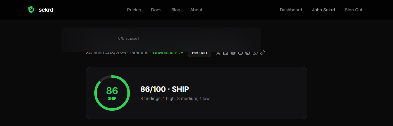Screen dimensions: 393x126
Task: Go to the Blog
Action: [x=176, y=10]
